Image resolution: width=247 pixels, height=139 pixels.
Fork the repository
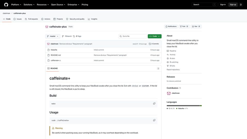(x=184, y=27)
